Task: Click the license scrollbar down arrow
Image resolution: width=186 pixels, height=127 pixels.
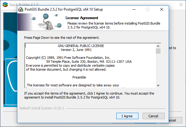Action: (158, 85)
